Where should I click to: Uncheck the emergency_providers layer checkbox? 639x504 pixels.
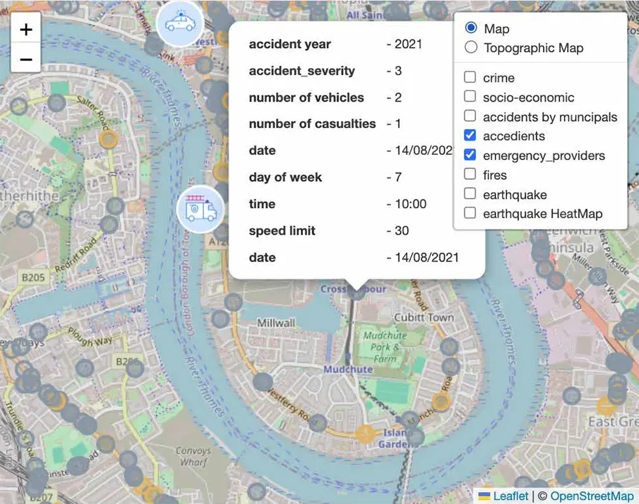click(x=470, y=155)
